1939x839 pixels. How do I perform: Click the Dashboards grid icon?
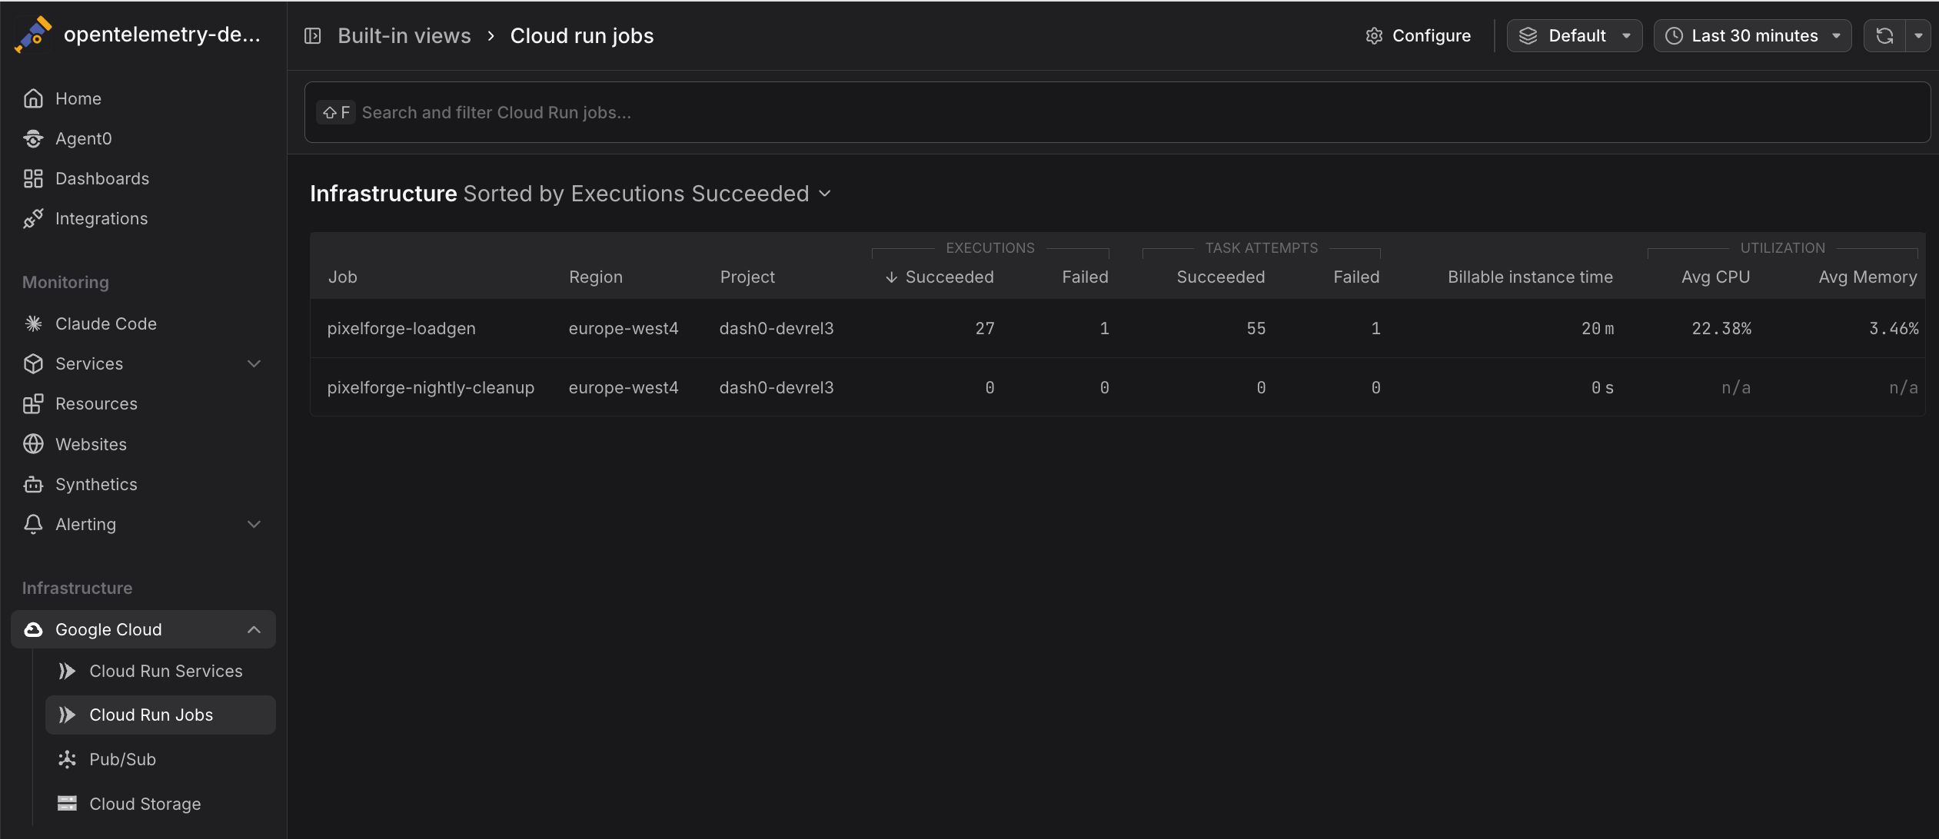pos(33,178)
